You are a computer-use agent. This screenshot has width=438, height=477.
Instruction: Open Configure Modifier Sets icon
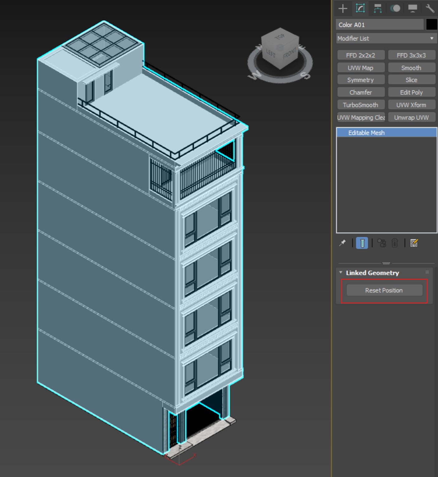(414, 243)
